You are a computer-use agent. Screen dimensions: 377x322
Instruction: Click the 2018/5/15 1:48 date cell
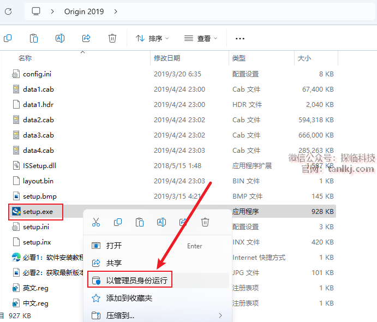(177, 166)
